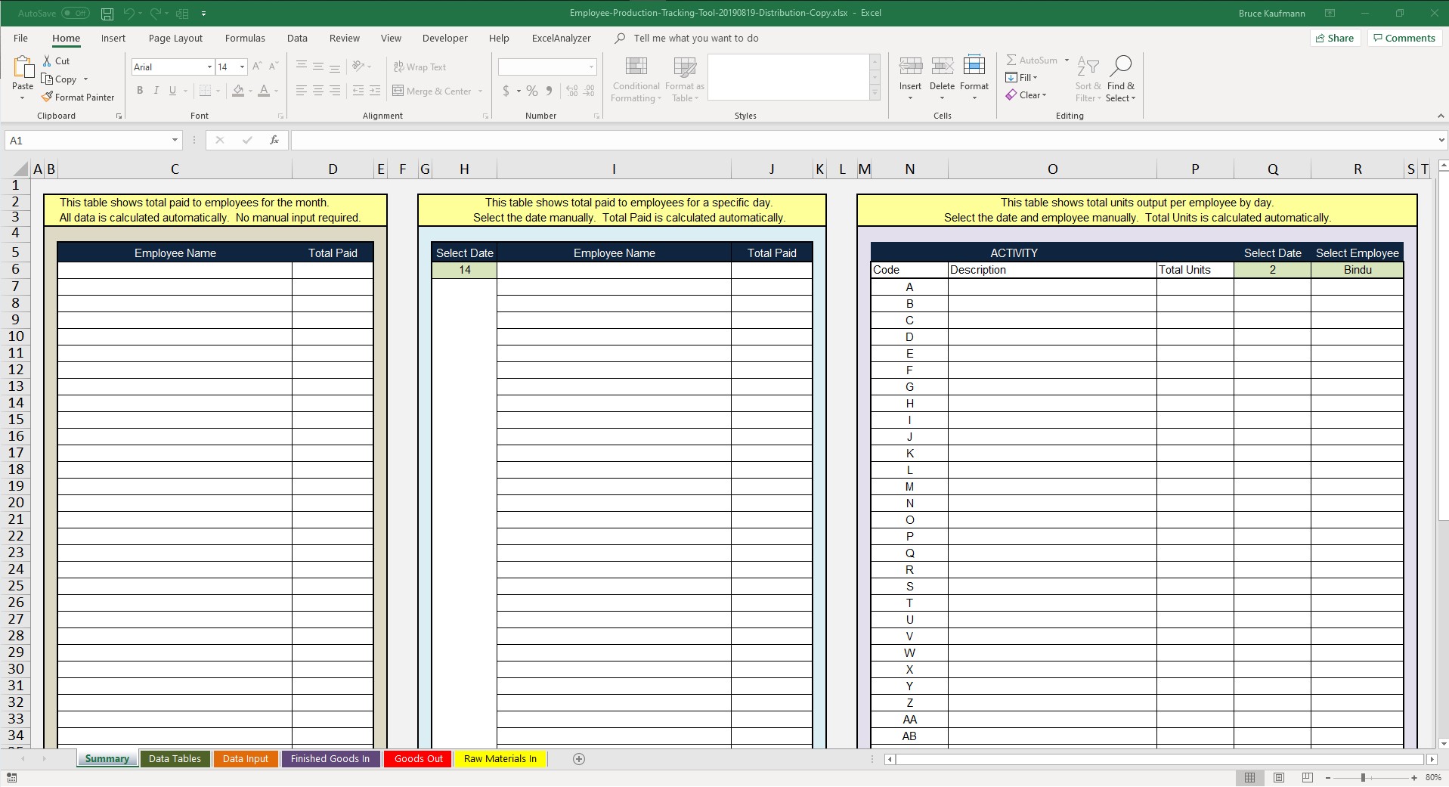The image size is (1449, 787).
Task: Expand the Name Box dropdown
Action: point(175,141)
